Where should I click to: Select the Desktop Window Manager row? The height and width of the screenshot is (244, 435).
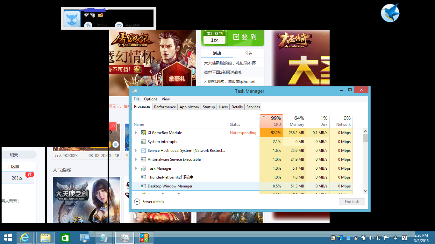pos(242,186)
